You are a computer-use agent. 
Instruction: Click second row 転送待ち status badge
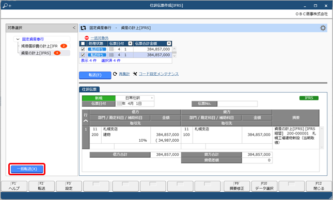point(97,55)
